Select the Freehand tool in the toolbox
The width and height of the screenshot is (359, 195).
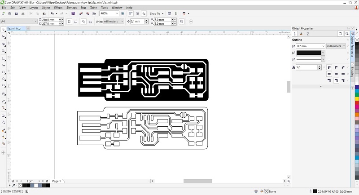tap(4, 59)
